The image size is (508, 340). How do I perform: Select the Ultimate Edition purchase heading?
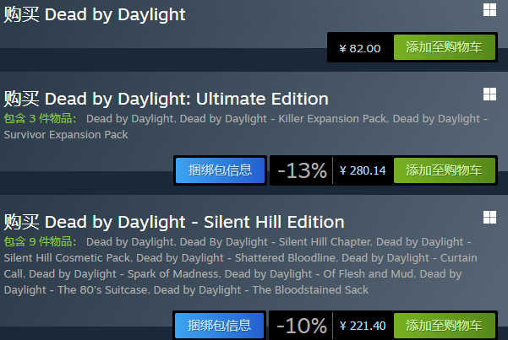coord(166,99)
